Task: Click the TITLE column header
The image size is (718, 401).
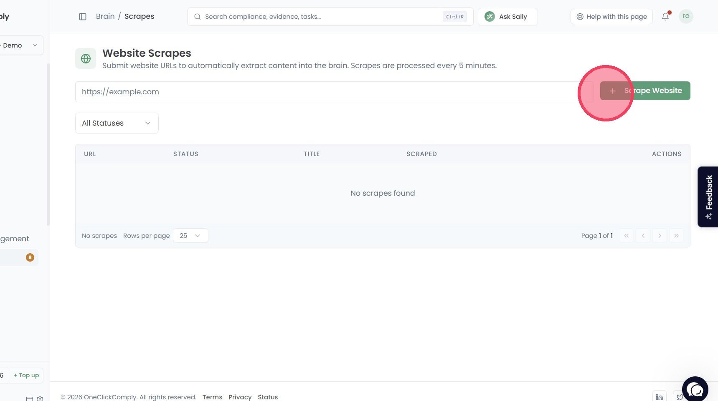Action: pos(312,154)
